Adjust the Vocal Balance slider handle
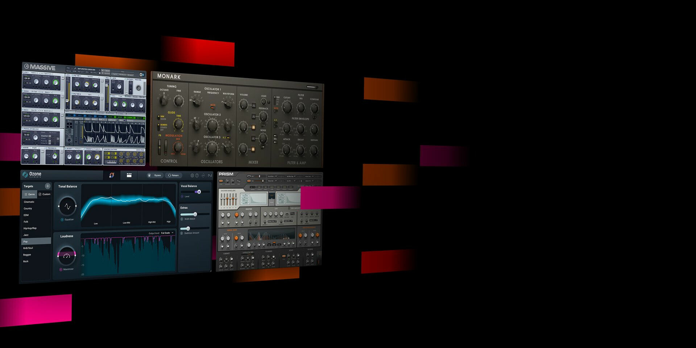The height and width of the screenshot is (348, 696). pyautogui.click(x=199, y=192)
